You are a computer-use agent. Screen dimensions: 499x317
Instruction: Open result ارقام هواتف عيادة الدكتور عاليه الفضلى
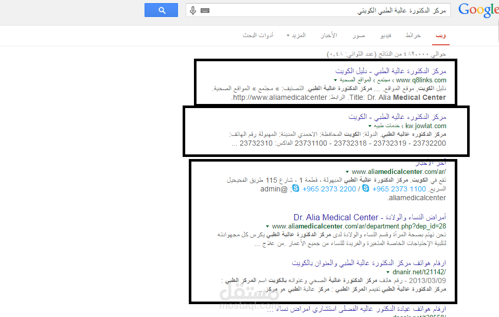point(357,309)
